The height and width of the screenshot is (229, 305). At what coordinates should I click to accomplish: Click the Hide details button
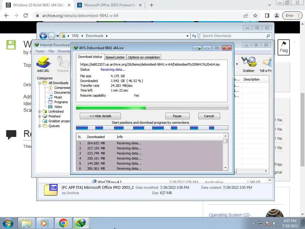(x=100, y=116)
